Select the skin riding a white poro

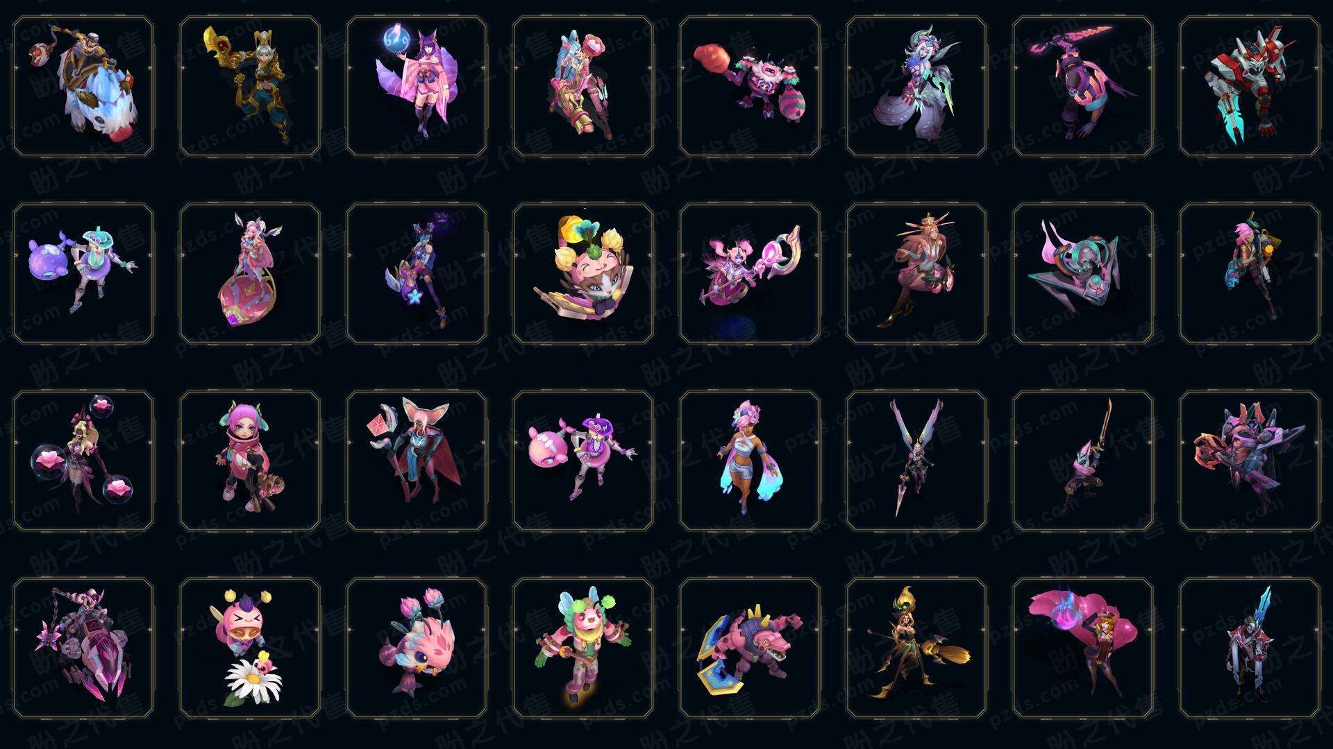(x=83, y=87)
